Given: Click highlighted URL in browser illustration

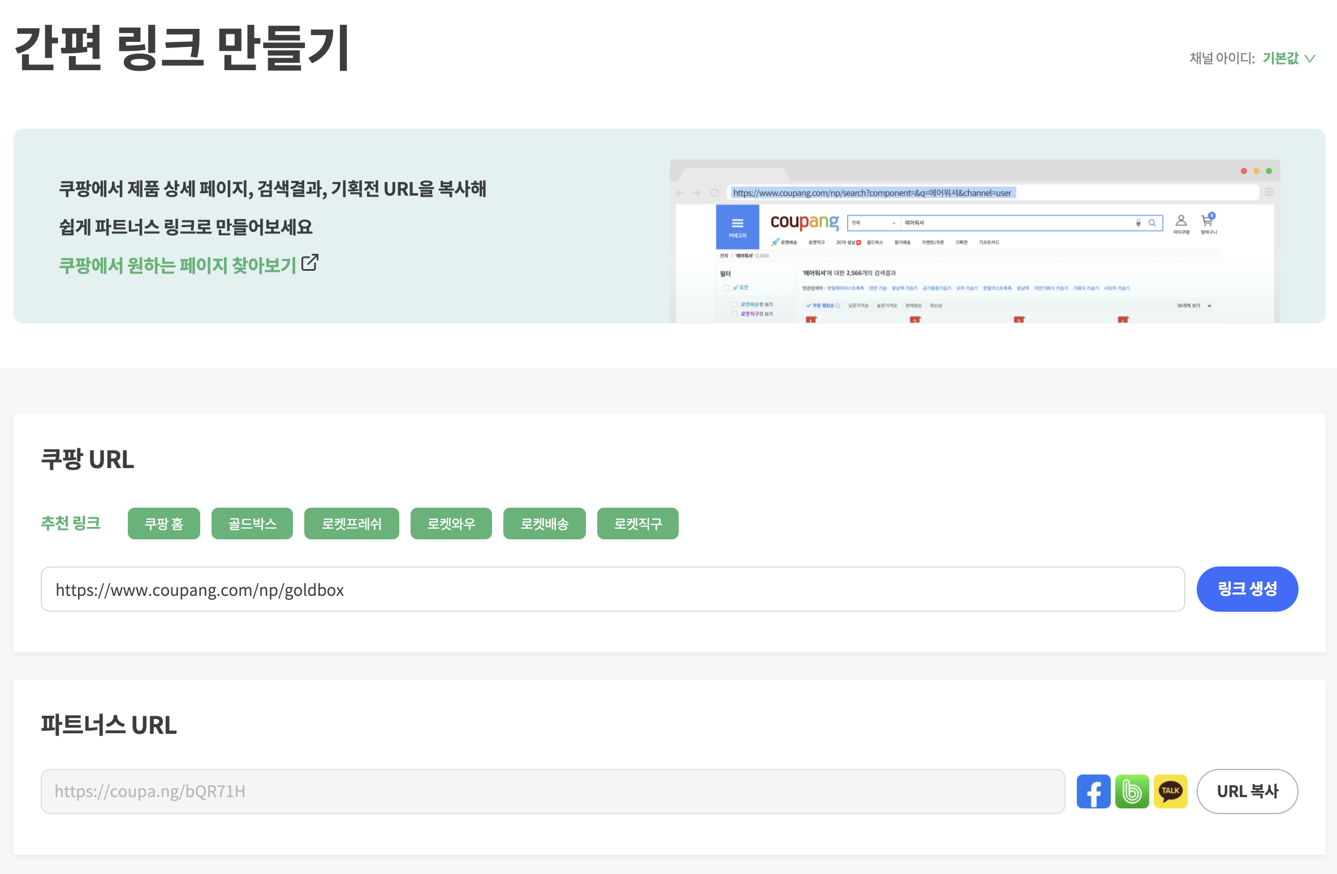Looking at the screenshot, I should [872, 193].
